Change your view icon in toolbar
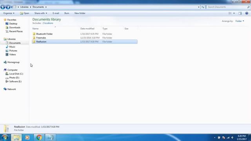The width and height of the screenshot is (251, 141). point(230,13)
